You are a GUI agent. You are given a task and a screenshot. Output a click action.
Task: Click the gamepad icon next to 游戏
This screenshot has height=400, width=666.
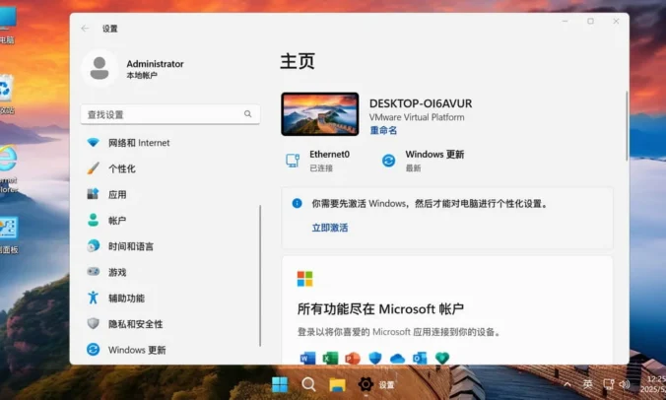tap(93, 271)
